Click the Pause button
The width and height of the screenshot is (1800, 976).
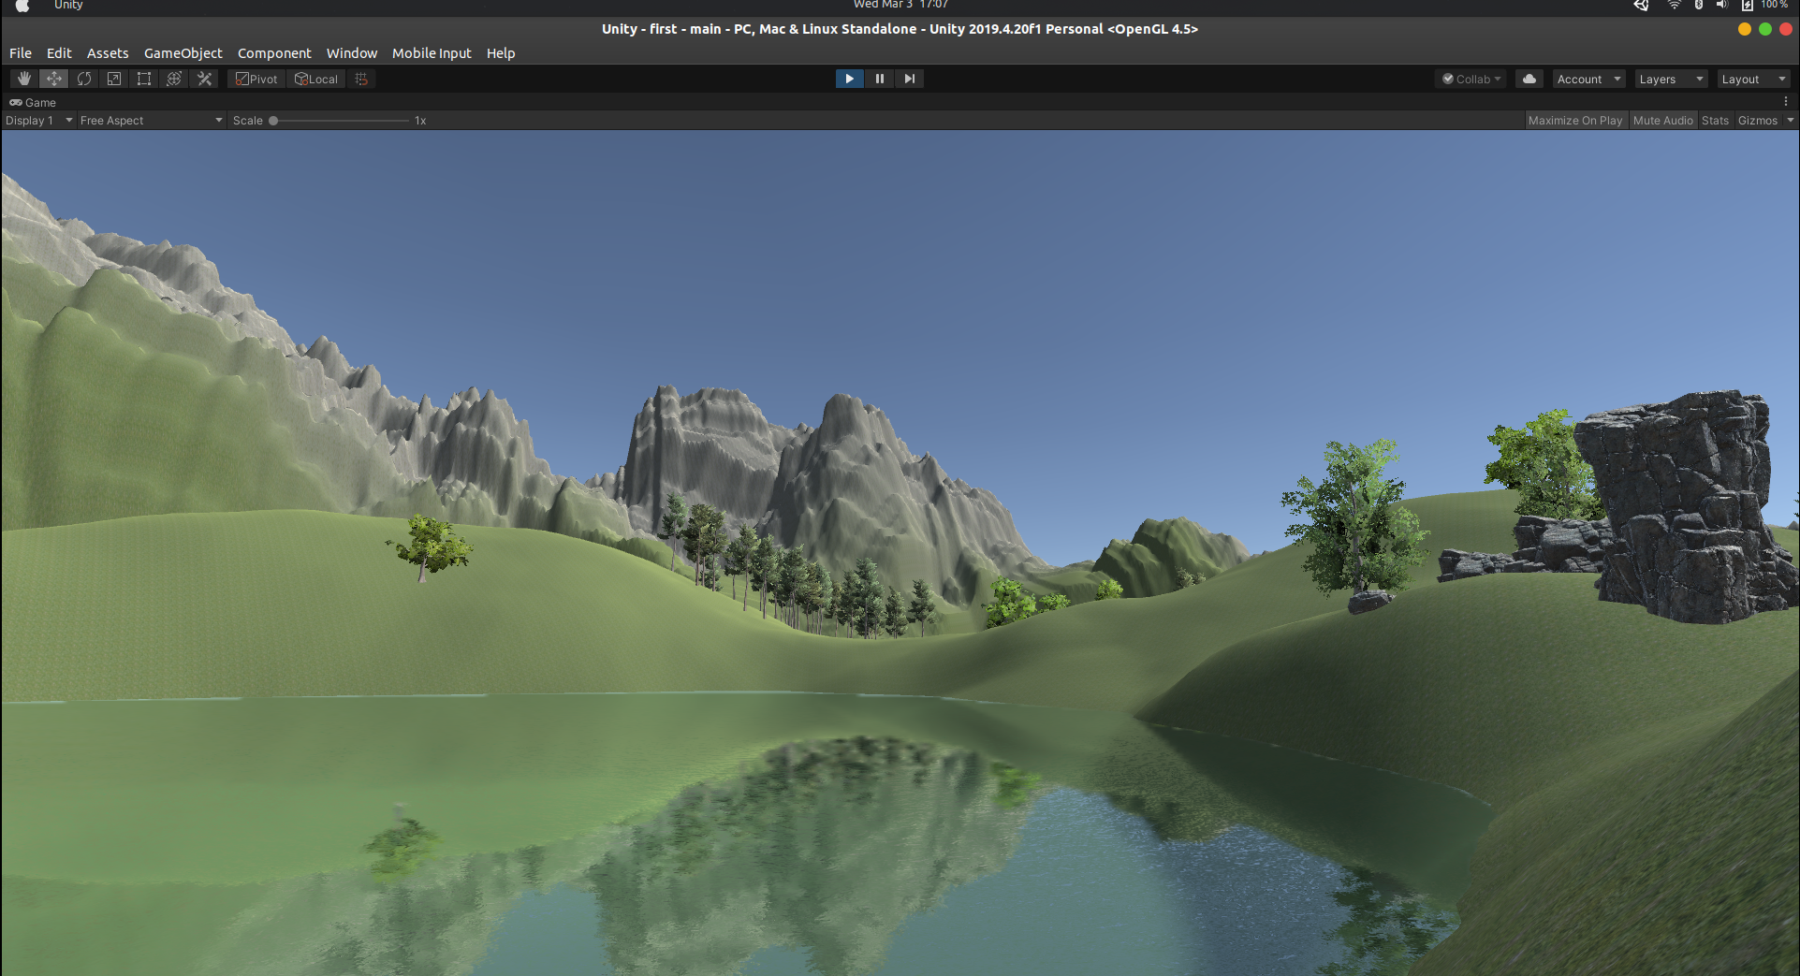[x=879, y=79]
